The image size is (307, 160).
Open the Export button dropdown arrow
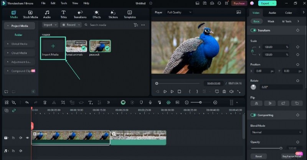(x=273, y=3)
